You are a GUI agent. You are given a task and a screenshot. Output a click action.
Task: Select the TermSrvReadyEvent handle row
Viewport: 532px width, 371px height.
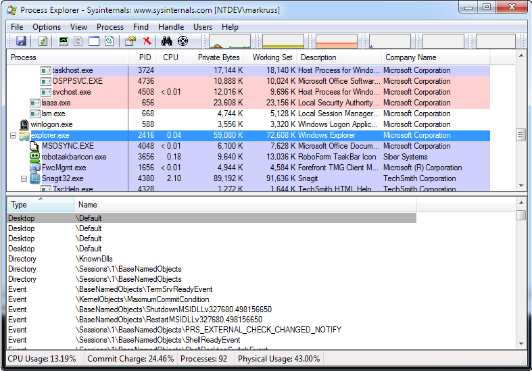(x=212, y=289)
